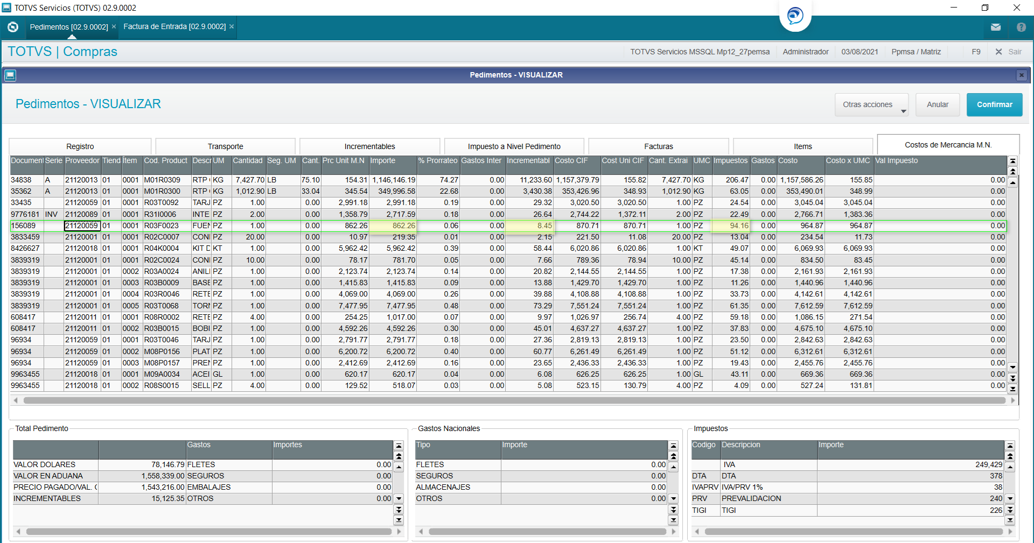
Task: Click the F9 shortcut label
Action: [x=976, y=52]
